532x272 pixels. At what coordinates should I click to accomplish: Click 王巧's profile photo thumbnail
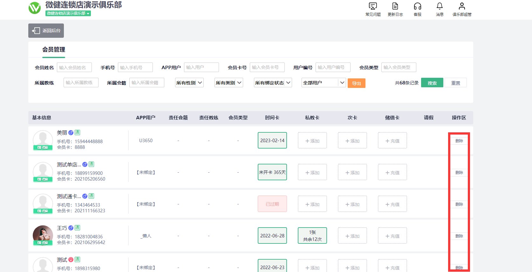point(43,234)
